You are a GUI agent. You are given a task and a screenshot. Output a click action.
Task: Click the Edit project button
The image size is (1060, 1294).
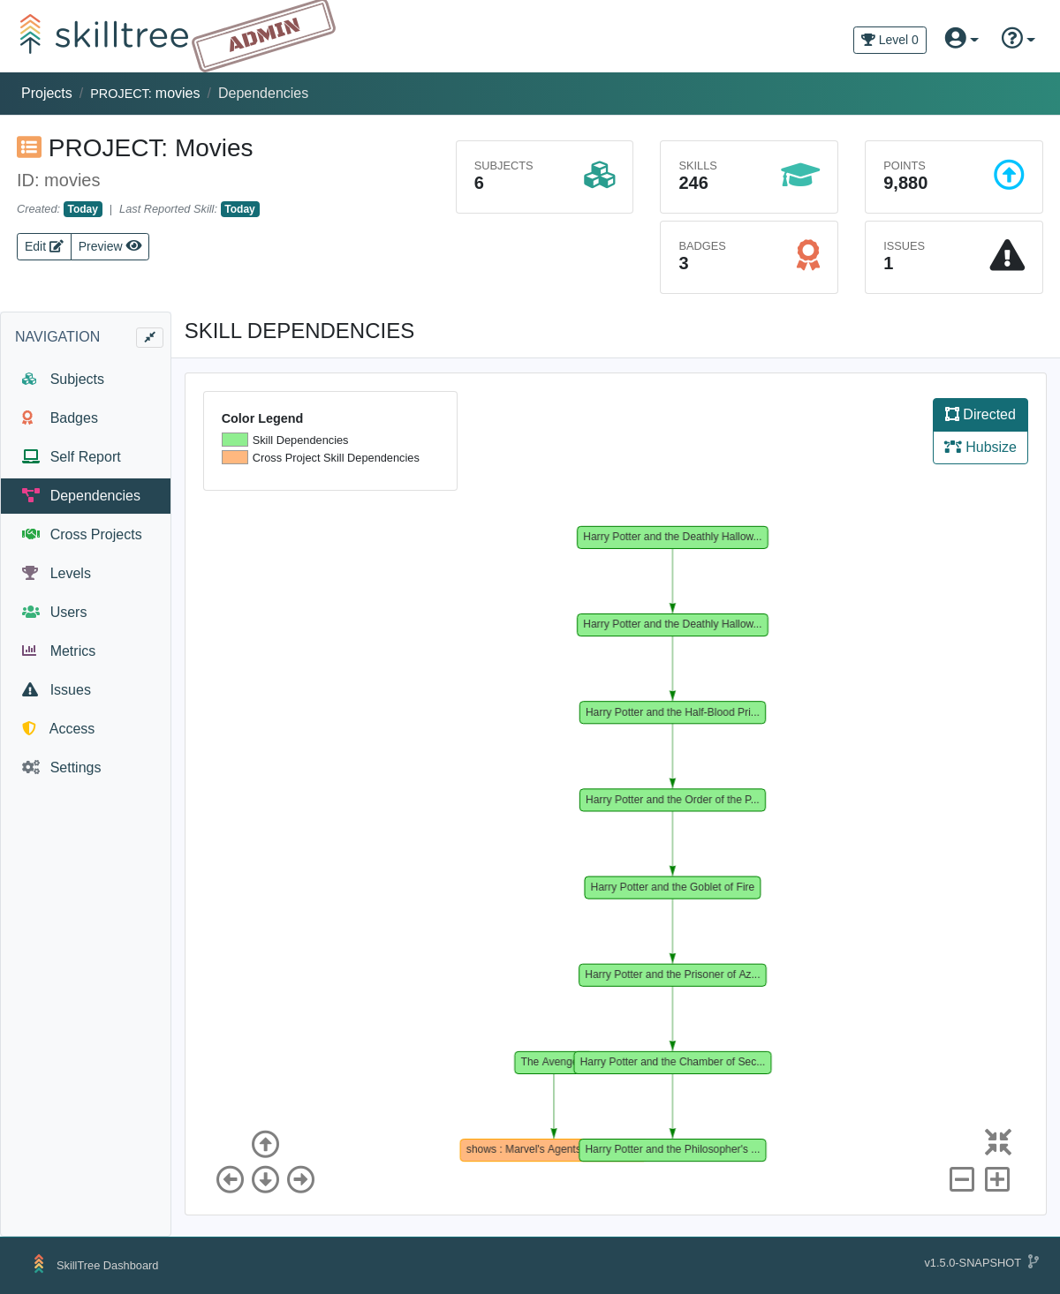44,246
